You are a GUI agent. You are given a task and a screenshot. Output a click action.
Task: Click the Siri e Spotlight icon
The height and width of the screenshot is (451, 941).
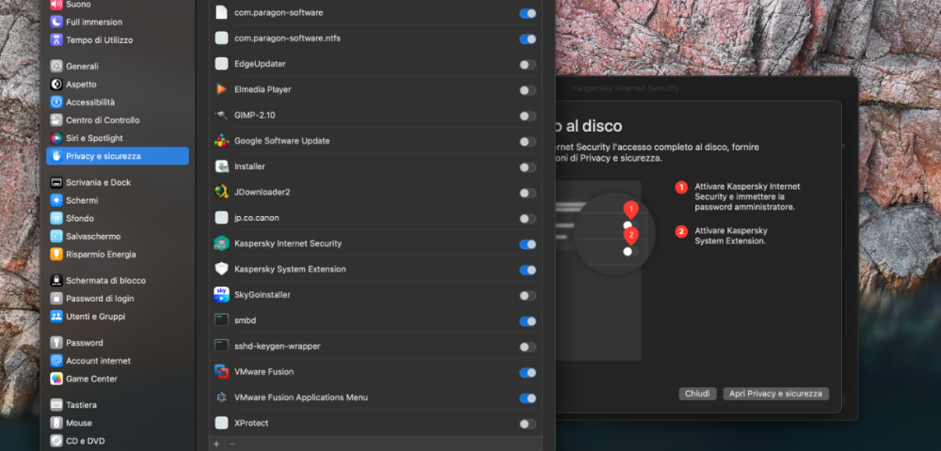click(x=56, y=138)
